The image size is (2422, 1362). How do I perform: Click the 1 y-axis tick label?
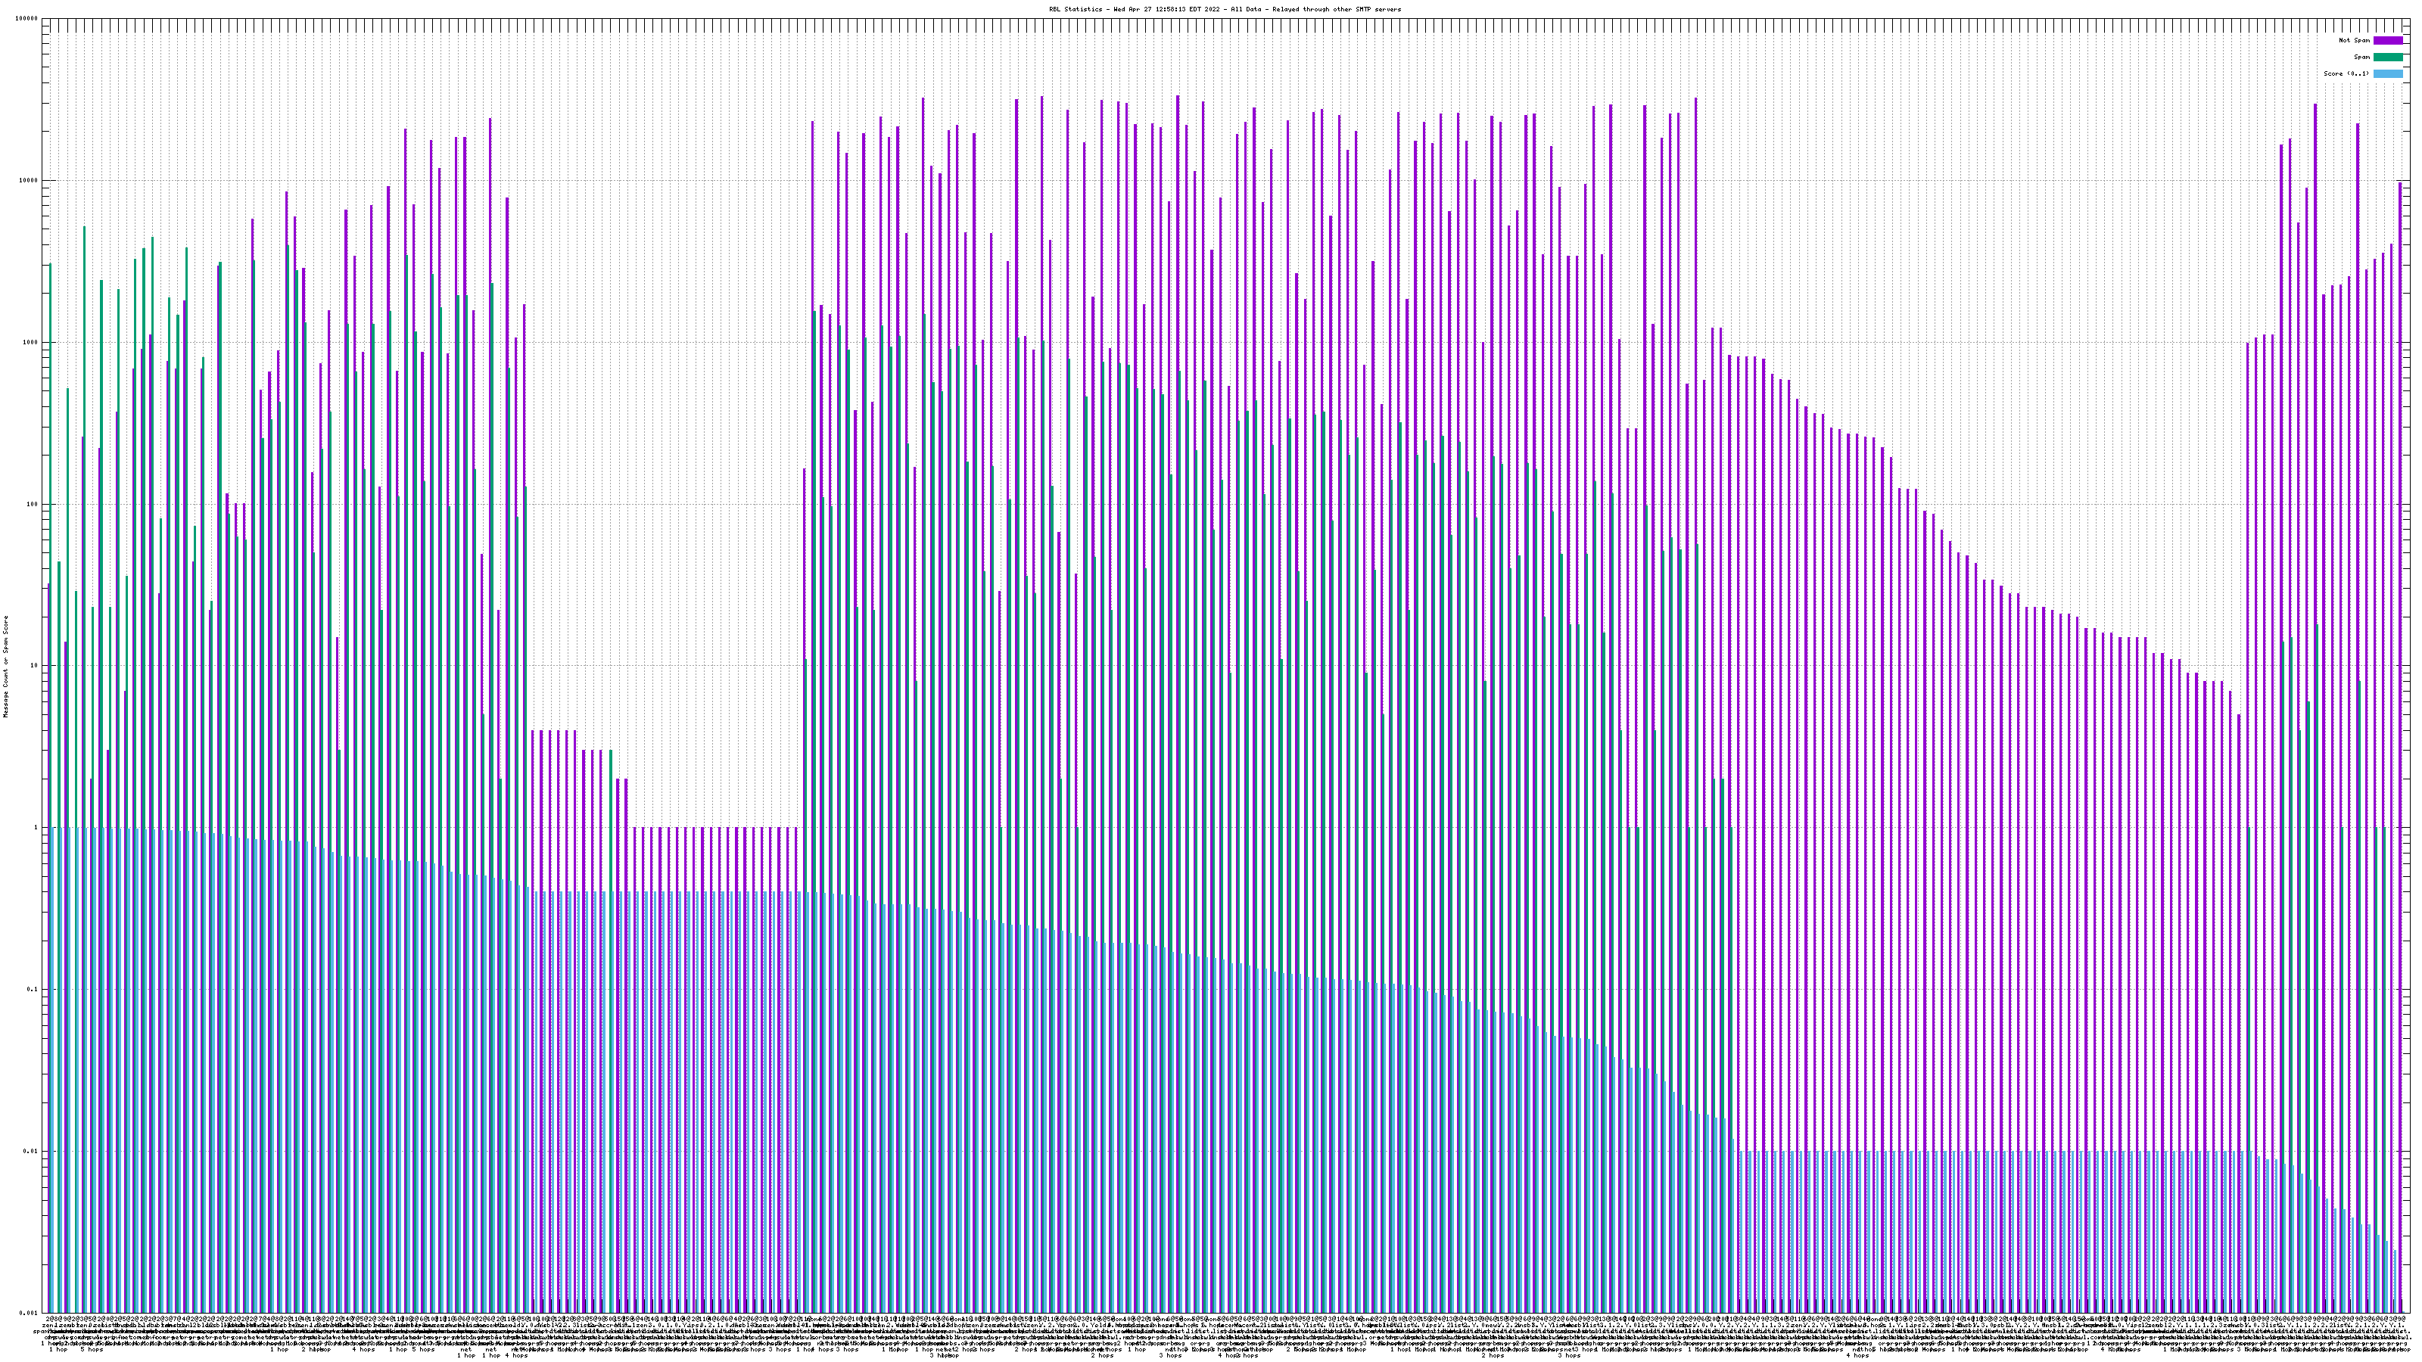point(36,827)
